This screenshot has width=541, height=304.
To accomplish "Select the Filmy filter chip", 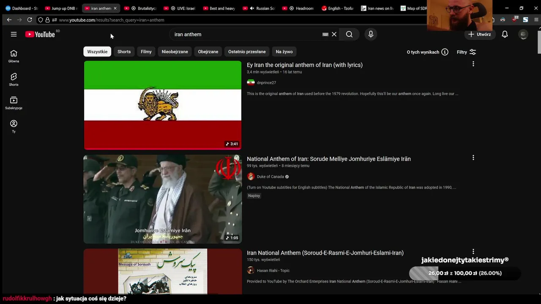I will pos(146,52).
